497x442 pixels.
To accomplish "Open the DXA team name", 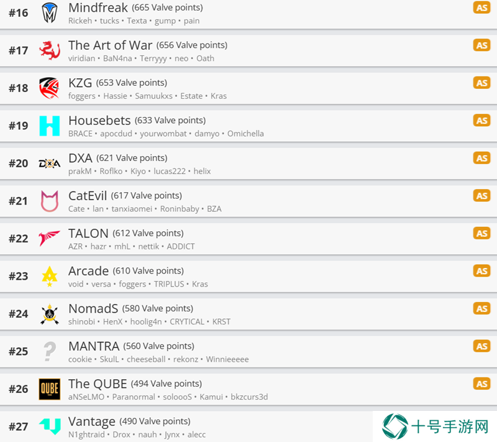I will tap(81, 158).
